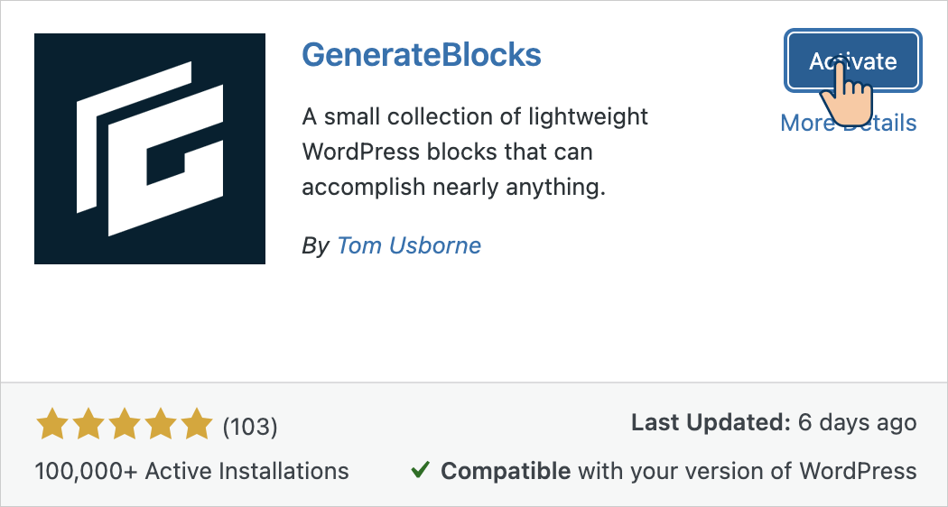Screen dimensions: 948x507
Task: Click the word 'By' before author name
Action: 315,246
